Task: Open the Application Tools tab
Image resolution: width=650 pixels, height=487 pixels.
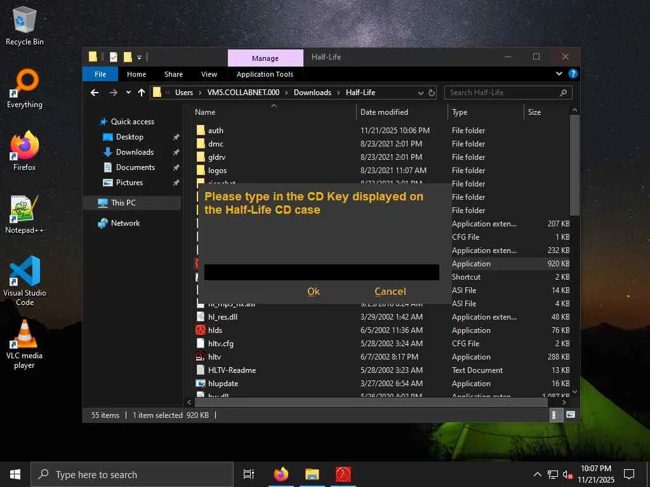Action: 265,74
